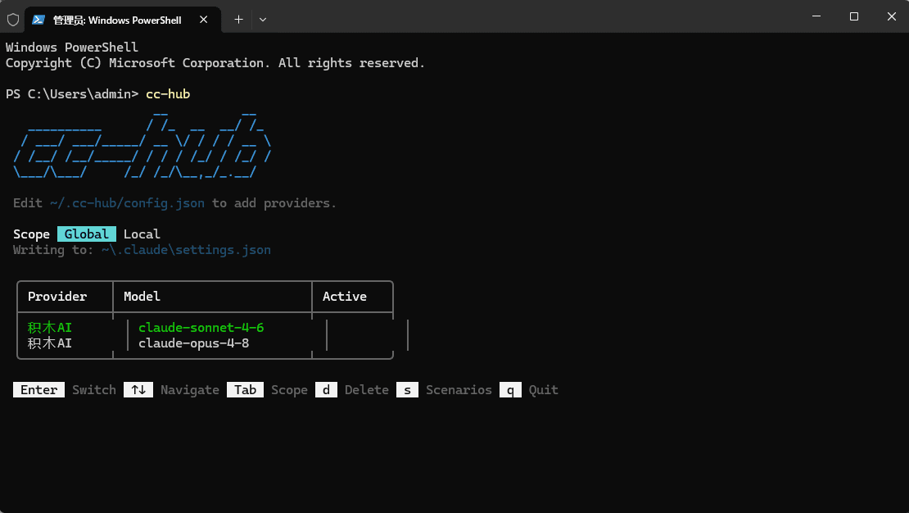Click the up-down arrows Navigate key hint
Image resolution: width=909 pixels, height=513 pixels.
click(138, 390)
